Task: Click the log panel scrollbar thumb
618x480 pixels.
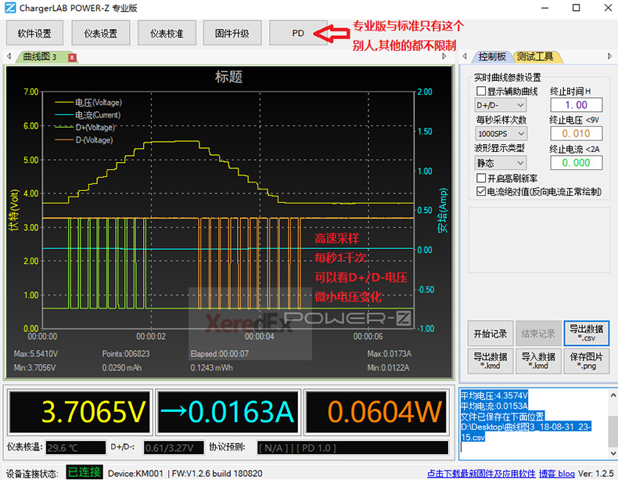Action: 613,430
